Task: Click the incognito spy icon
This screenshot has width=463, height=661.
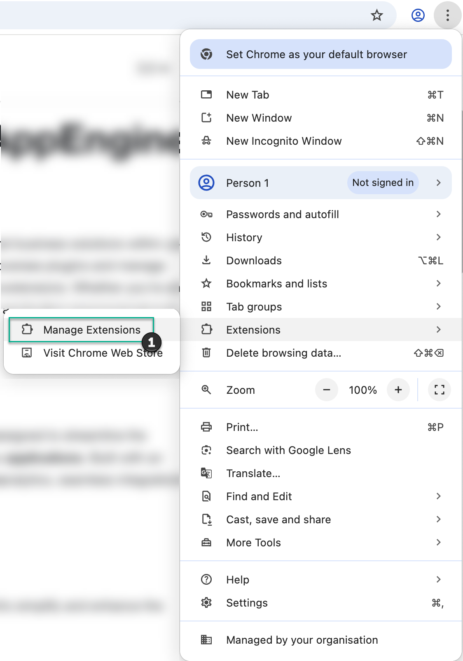Action: click(206, 141)
